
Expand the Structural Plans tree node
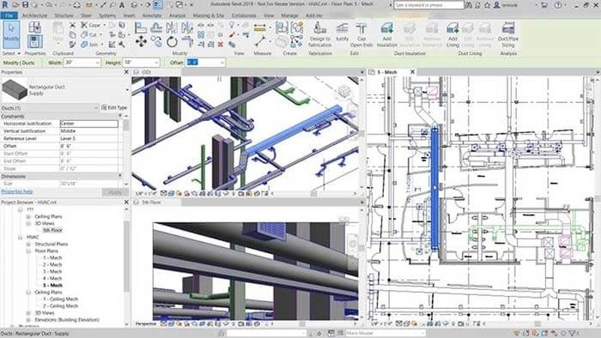29,244
